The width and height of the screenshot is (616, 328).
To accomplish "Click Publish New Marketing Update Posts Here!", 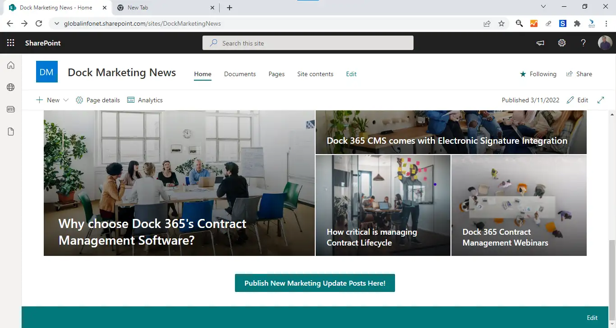I will (x=315, y=283).
